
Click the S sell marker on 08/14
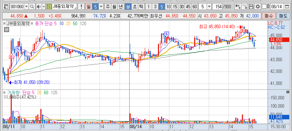167,34
